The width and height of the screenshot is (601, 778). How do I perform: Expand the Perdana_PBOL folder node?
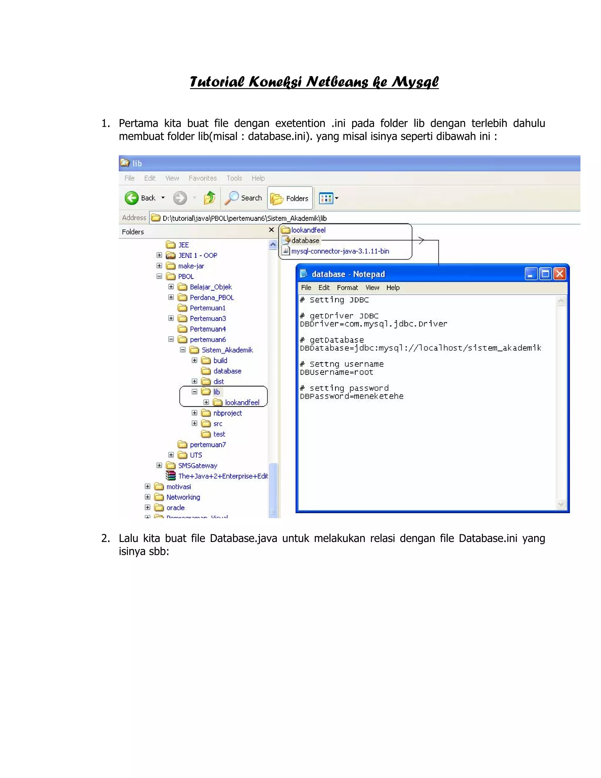pyautogui.click(x=171, y=297)
